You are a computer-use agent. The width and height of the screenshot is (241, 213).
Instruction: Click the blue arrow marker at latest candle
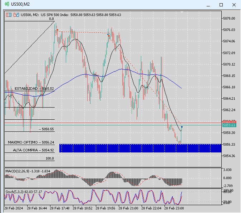click(182, 127)
